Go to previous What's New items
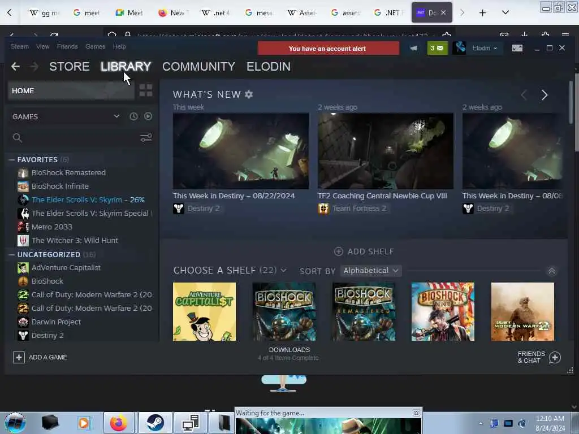The width and height of the screenshot is (579, 434). tap(524, 95)
